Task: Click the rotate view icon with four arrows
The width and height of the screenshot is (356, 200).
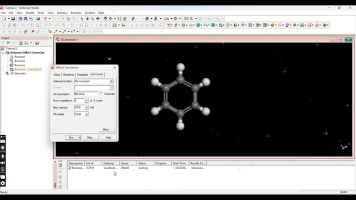Action: point(110,19)
